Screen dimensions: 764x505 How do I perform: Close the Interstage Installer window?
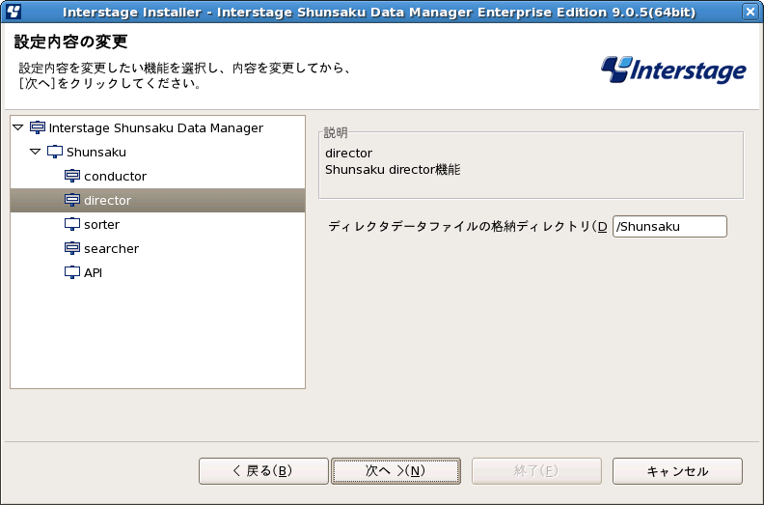750,12
